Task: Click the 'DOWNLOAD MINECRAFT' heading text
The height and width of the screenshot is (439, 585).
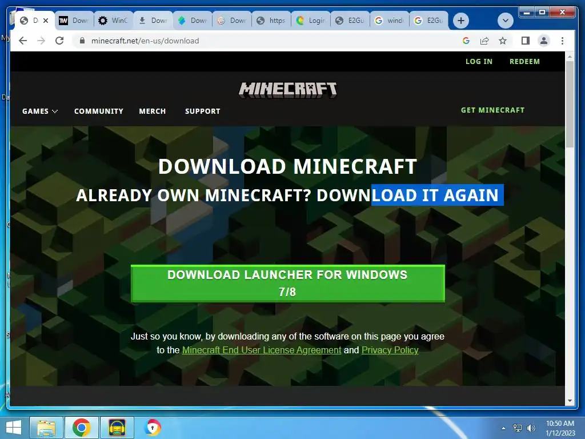Action: (287, 166)
